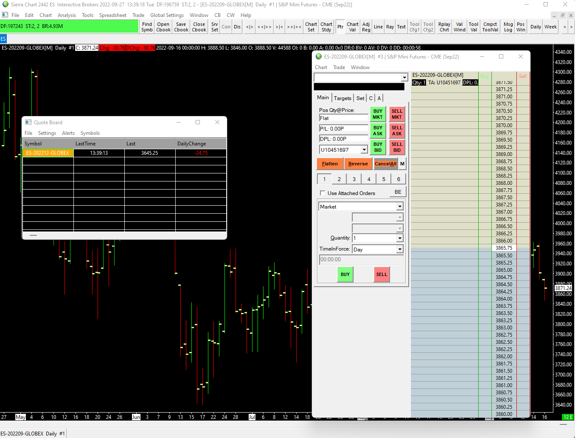Save the chartbook using Save Cbook

pyautogui.click(x=181, y=27)
